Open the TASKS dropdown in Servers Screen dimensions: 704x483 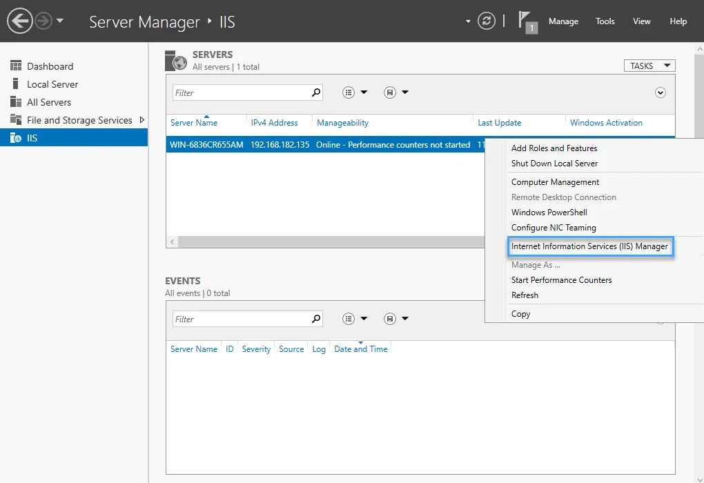(x=649, y=66)
